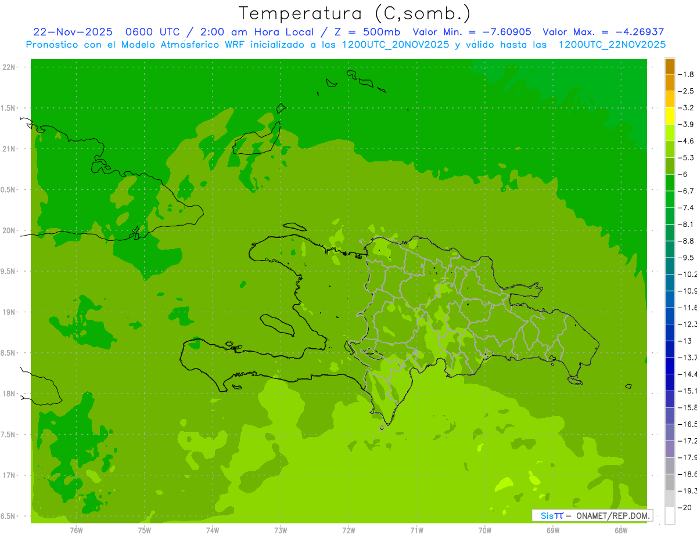The image size is (697, 538).
Task: Click the '74W' longitude label
Action: coord(212,530)
